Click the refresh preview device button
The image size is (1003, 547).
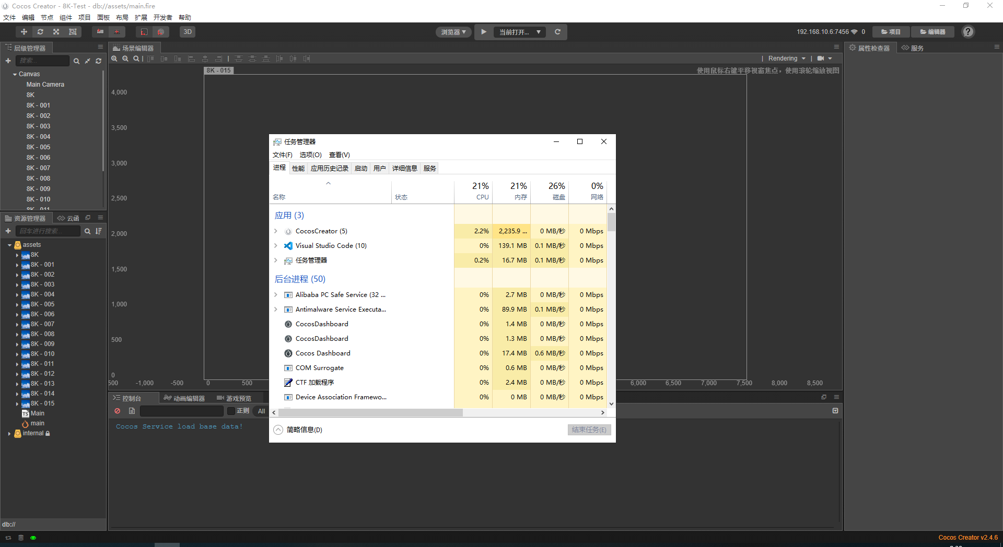[x=557, y=32]
